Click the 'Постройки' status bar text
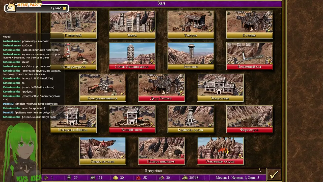 (153, 171)
